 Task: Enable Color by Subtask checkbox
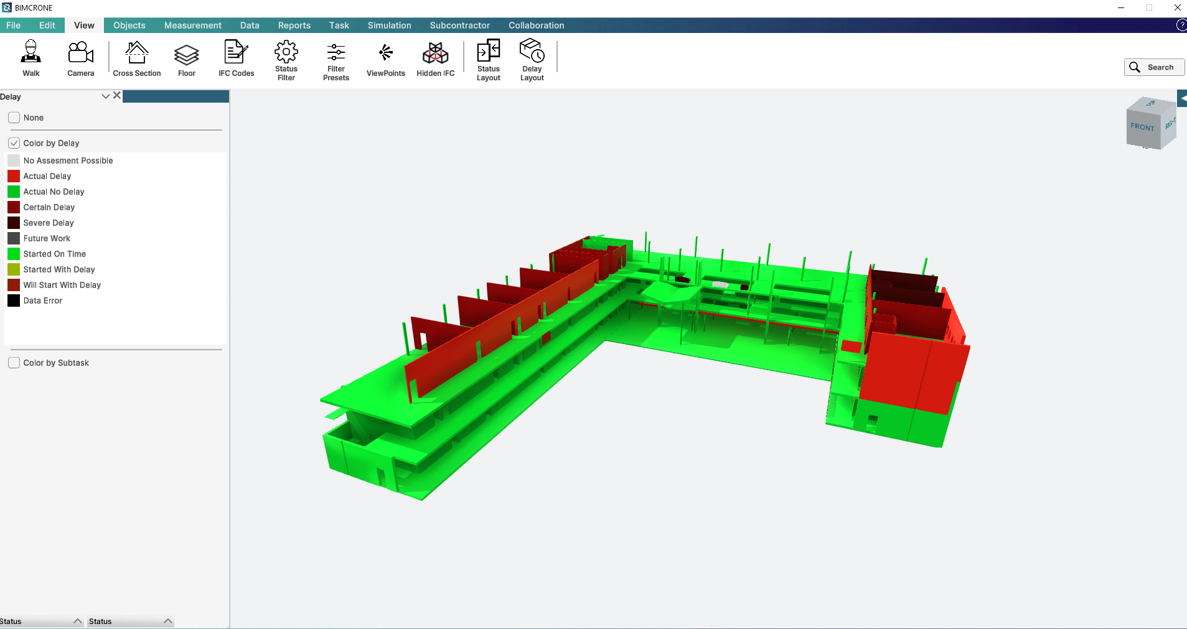pos(14,363)
